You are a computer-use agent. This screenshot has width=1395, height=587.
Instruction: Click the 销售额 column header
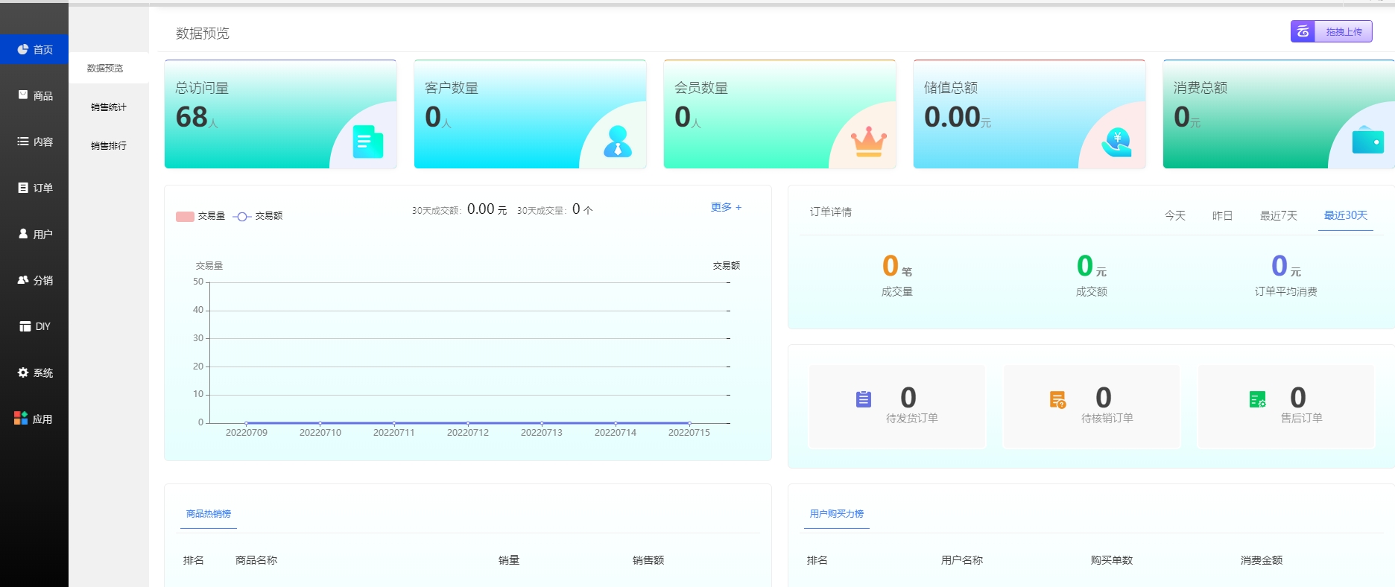coord(648,560)
